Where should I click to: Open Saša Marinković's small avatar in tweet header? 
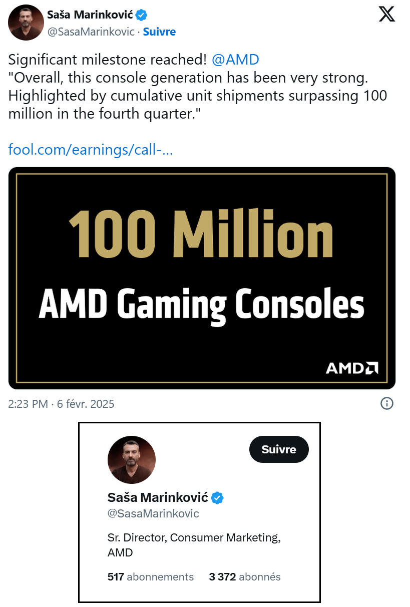tap(26, 23)
